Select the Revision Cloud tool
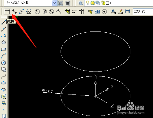Image resolution: width=153 pixels, height=118 pixels. tap(4, 69)
